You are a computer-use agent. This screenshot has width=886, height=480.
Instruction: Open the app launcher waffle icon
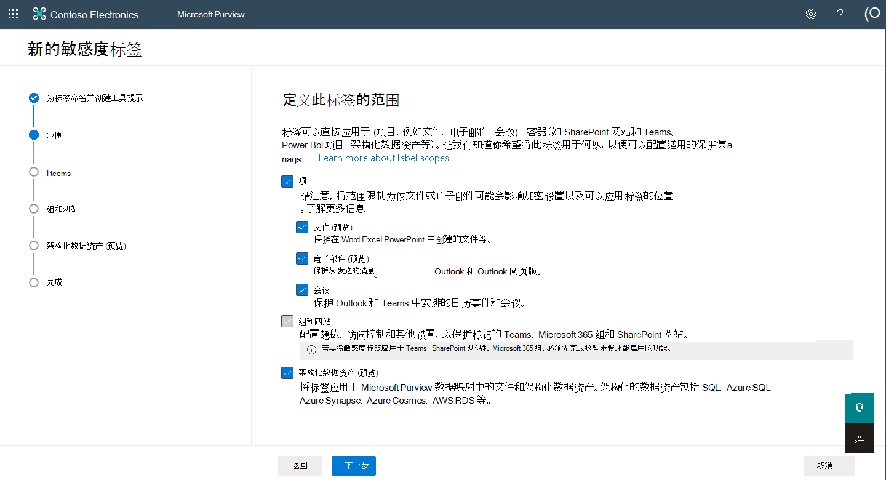point(13,14)
